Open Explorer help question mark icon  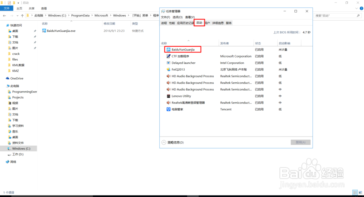pyautogui.click(x=361, y=8)
